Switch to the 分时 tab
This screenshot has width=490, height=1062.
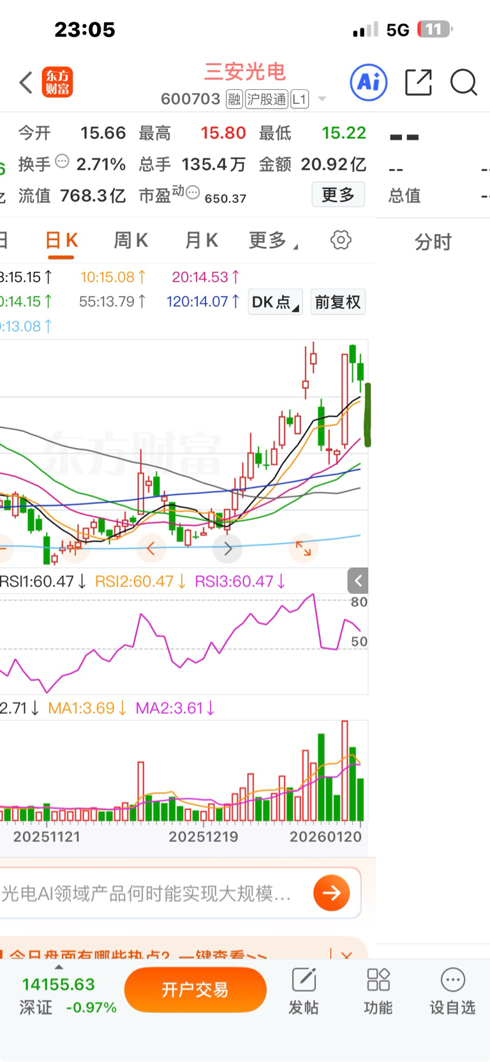pyautogui.click(x=433, y=242)
